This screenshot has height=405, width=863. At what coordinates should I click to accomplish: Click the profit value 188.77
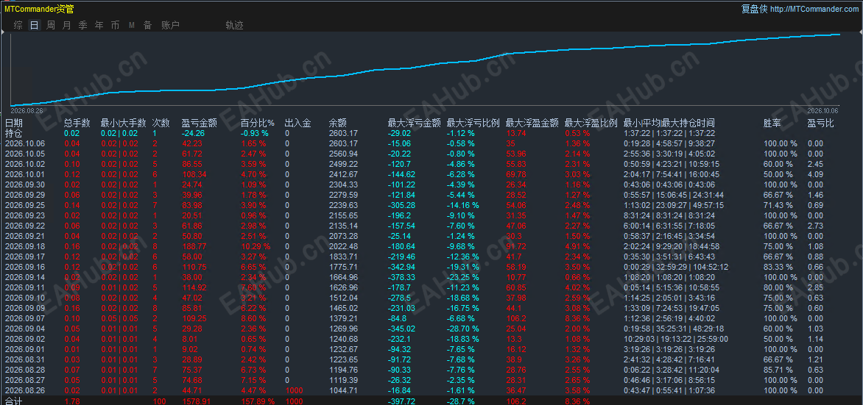[194, 246]
